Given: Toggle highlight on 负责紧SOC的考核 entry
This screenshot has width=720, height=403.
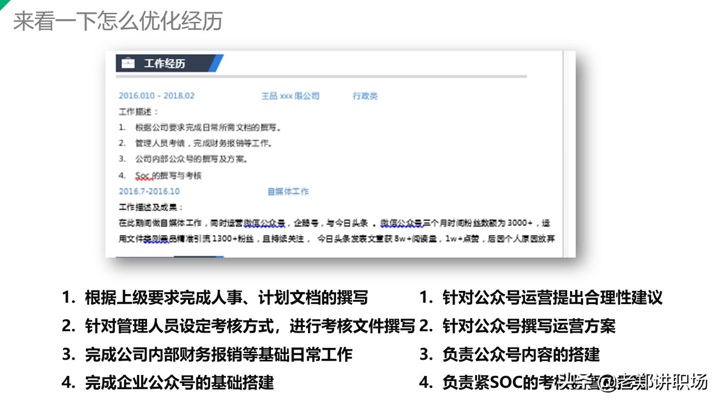Looking at the screenshot, I should (x=503, y=382).
